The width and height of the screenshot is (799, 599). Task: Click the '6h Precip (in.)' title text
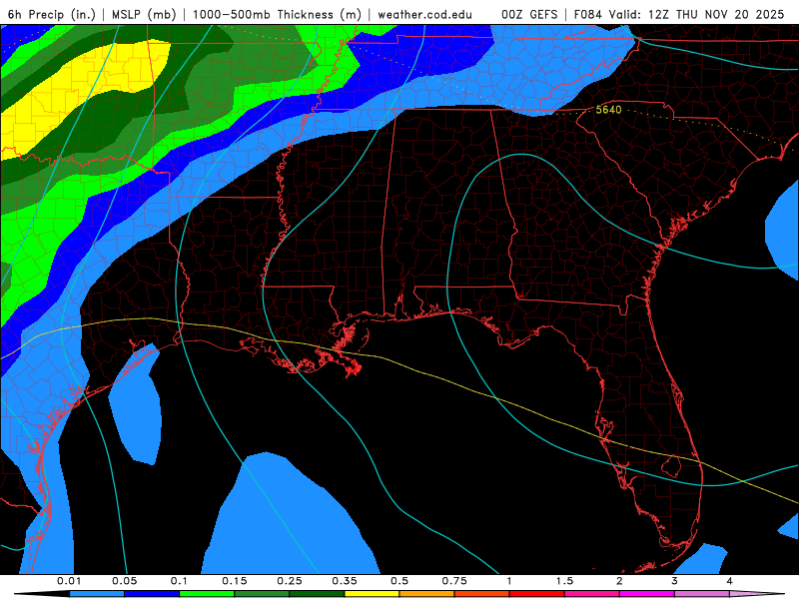52,14
